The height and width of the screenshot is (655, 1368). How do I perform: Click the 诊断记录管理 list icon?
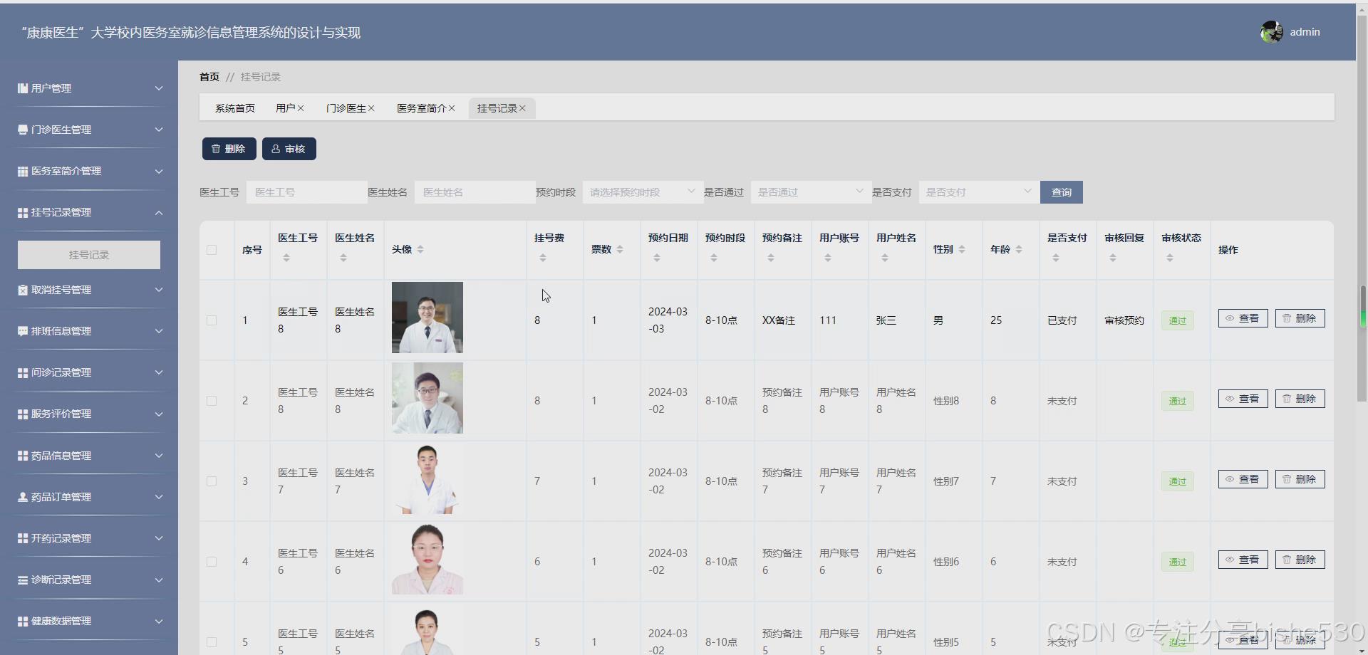tap(23, 580)
